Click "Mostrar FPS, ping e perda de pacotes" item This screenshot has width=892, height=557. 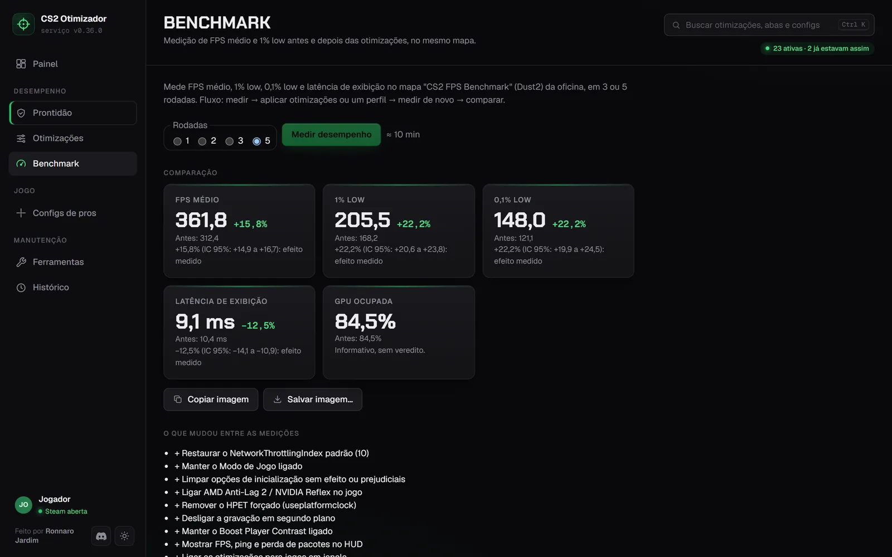(x=268, y=544)
